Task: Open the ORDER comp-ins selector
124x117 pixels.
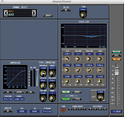Action: tap(19, 99)
